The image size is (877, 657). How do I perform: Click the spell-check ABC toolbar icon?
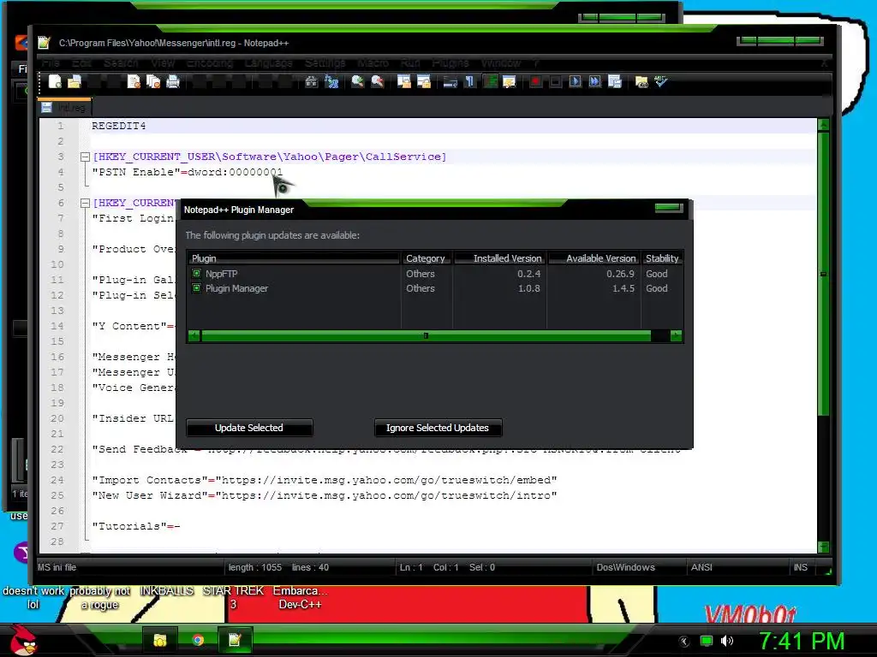coord(661,81)
